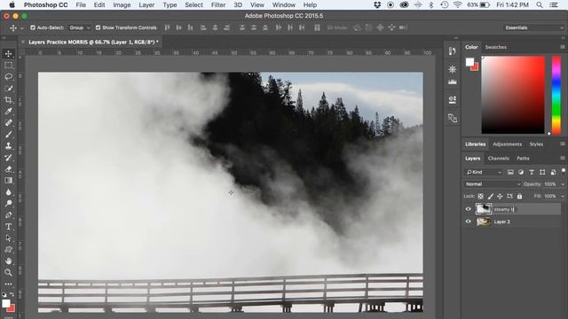Image resolution: width=568 pixels, height=319 pixels.
Task: Toggle layer filtering switch on
Action: [564, 171]
